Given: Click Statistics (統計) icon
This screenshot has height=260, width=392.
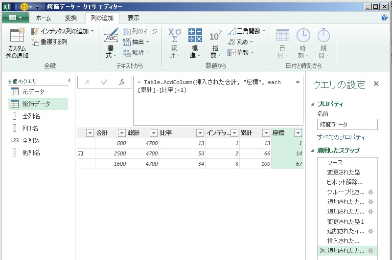Looking at the screenshot, I should [175, 35].
